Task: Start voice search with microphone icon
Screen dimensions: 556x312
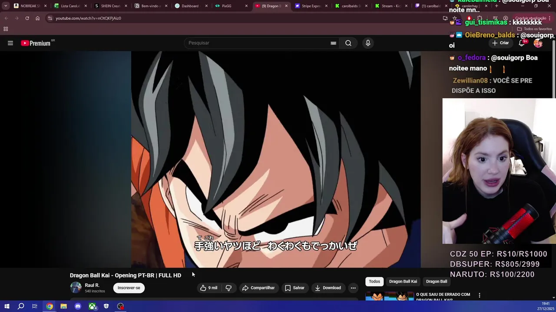Action: 368,43
